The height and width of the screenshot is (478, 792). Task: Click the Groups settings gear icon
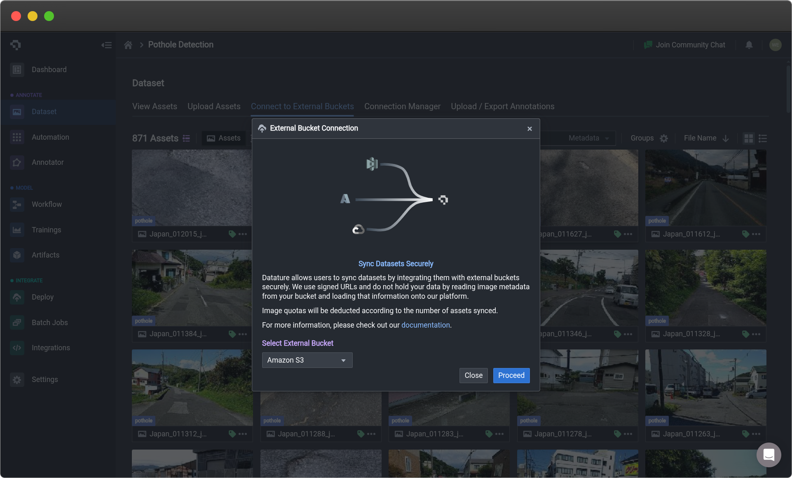(663, 138)
